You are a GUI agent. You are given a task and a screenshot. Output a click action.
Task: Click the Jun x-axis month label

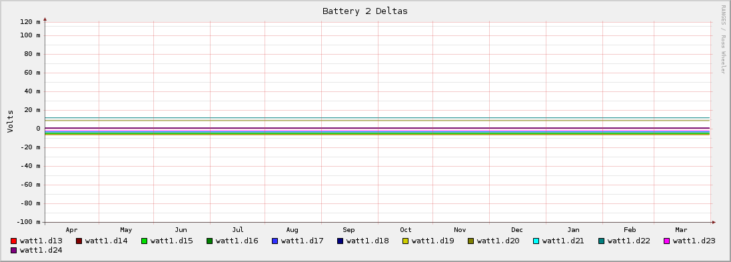(181, 230)
